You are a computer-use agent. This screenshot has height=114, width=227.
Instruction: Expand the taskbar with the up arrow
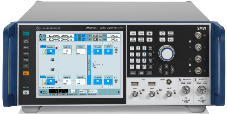click(x=119, y=92)
